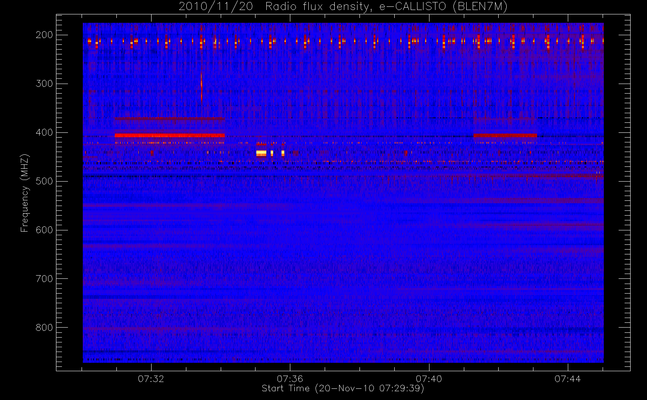The height and width of the screenshot is (400, 647).
Task: Click the thin dark red line near 370 MHz
Action: pos(170,119)
